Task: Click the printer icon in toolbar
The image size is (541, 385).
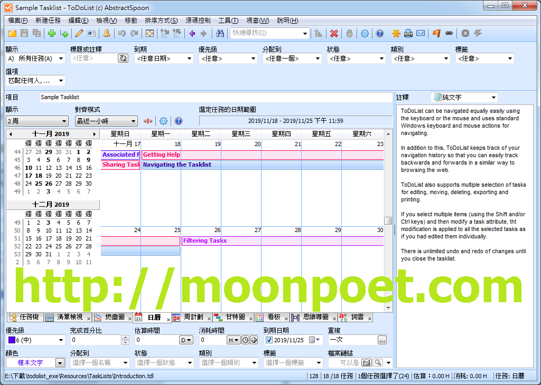Action: click(x=408, y=33)
